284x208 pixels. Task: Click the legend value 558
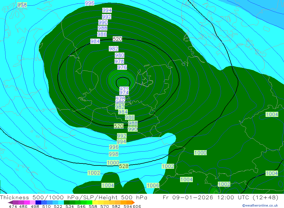(x=93, y=207)
